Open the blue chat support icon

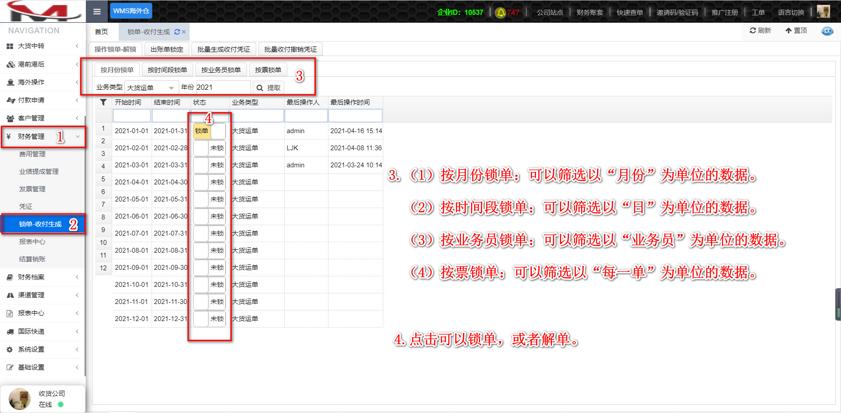pyautogui.click(x=827, y=31)
